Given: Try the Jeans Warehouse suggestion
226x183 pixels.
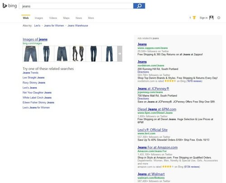Looking at the screenshot, I should pos(78,26).
